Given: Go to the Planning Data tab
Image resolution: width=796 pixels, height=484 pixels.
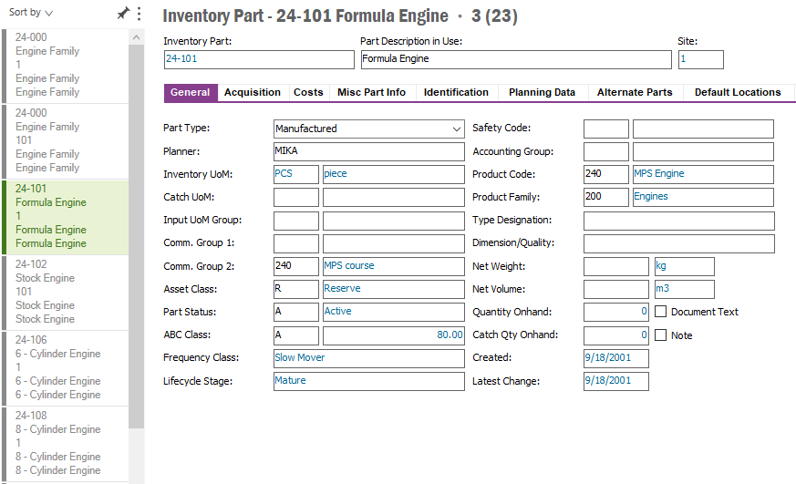Looking at the screenshot, I should 542,92.
